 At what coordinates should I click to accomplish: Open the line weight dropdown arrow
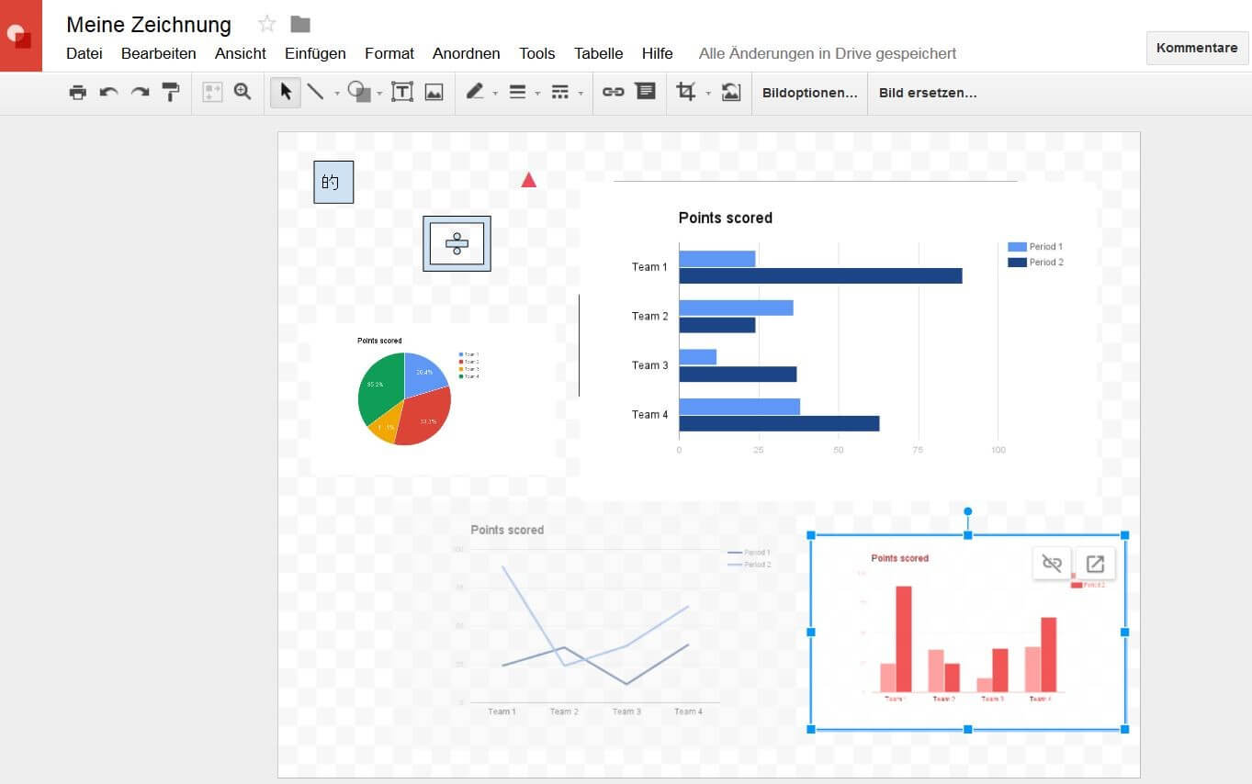[537, 93]
